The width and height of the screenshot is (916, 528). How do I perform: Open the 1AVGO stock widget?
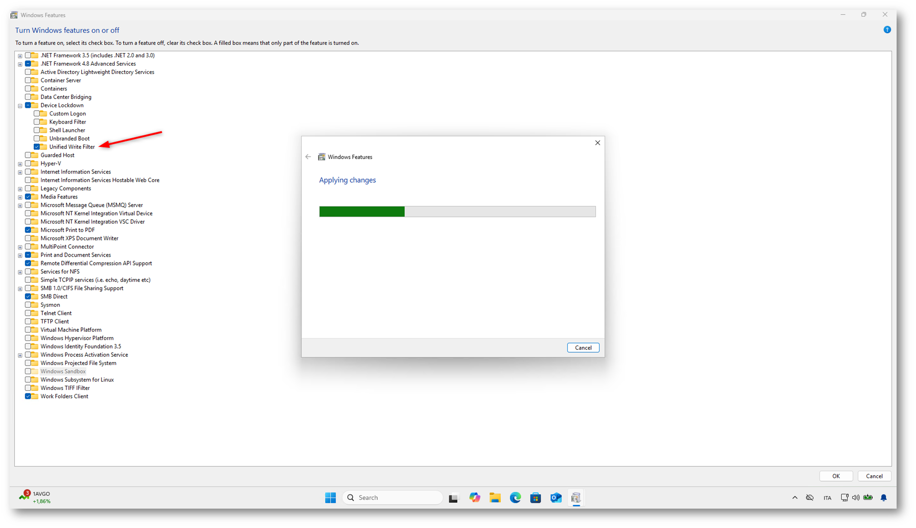click(x=35, y=497)
